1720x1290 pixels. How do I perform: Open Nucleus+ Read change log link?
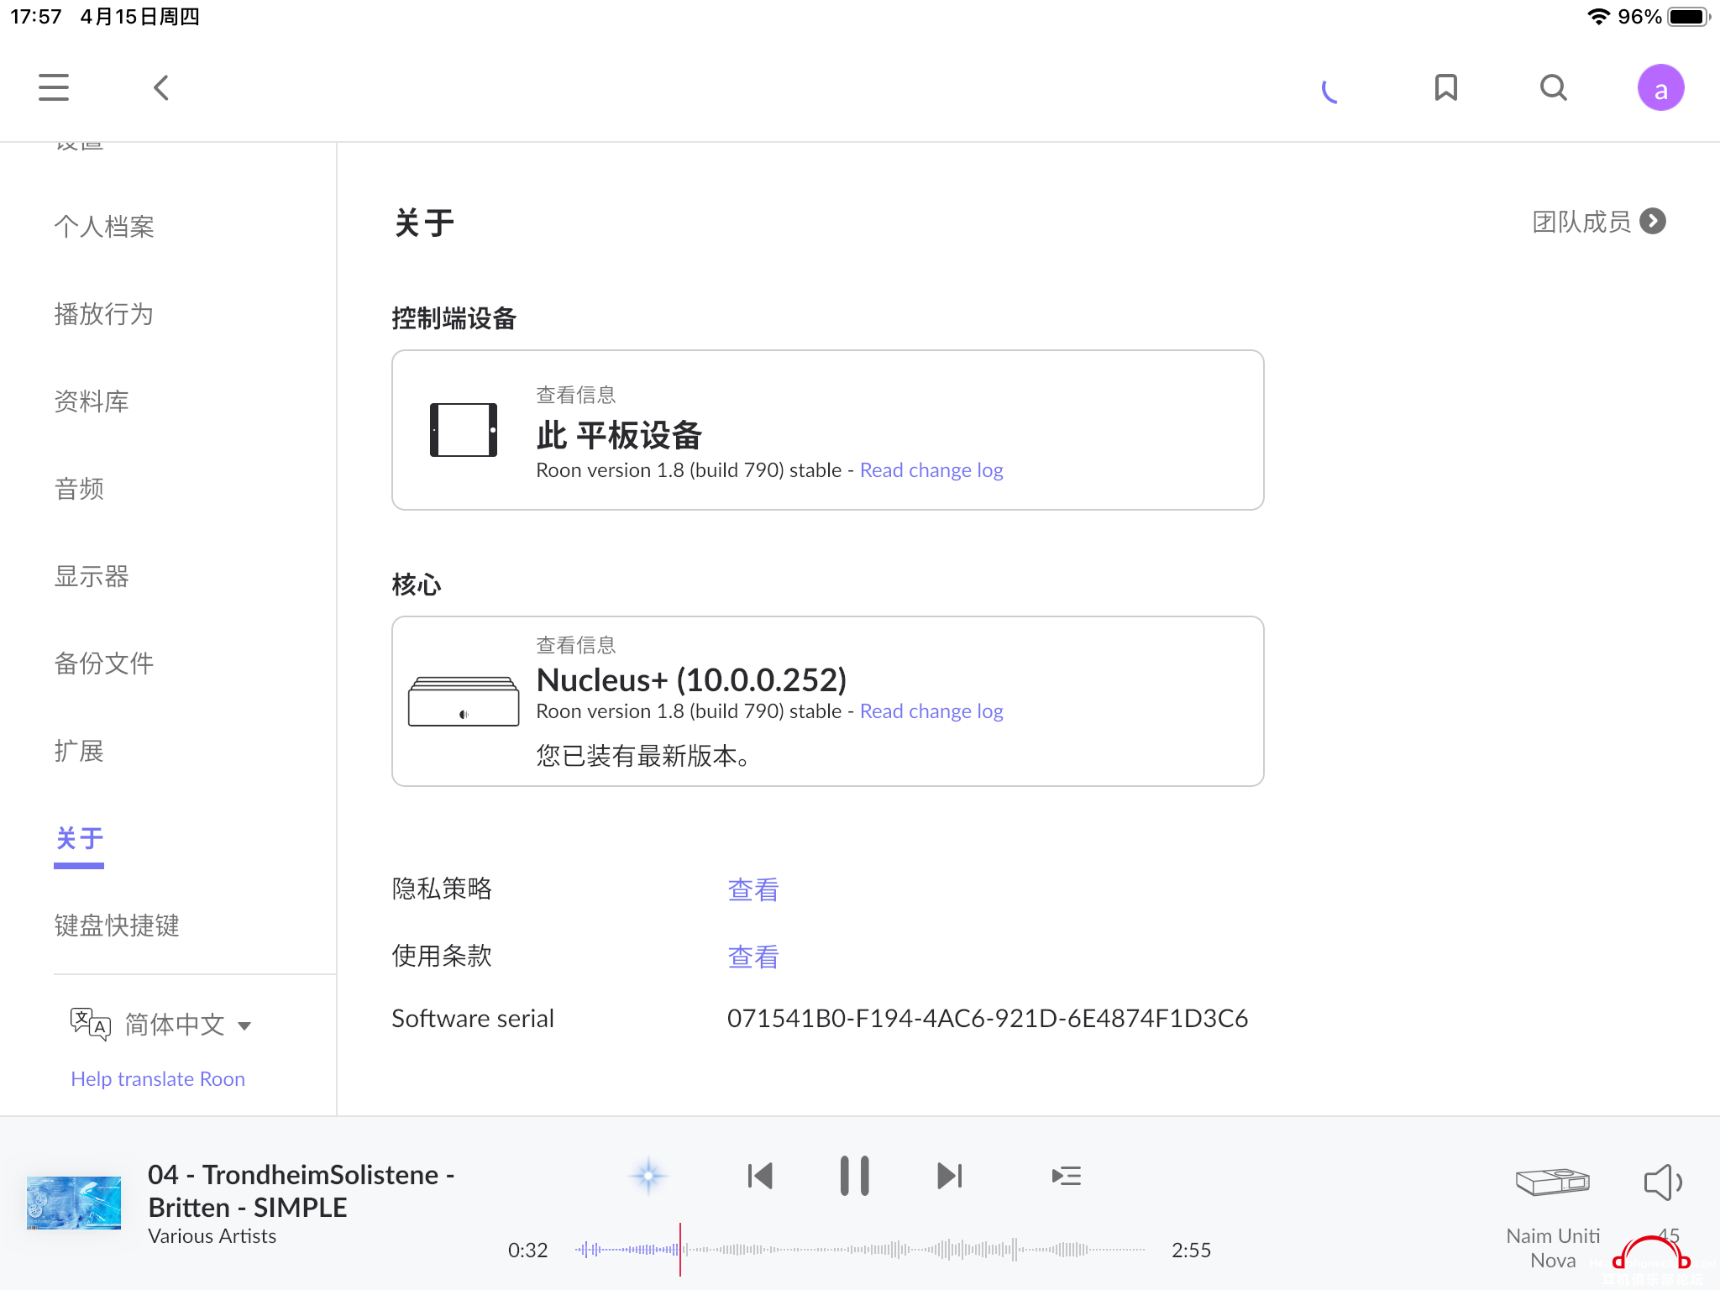pos(931,711)
